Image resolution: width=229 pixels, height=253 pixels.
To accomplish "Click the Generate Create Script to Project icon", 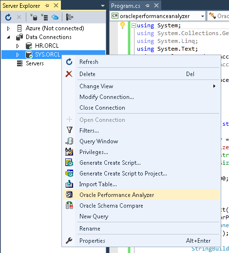I will point(69,173).
